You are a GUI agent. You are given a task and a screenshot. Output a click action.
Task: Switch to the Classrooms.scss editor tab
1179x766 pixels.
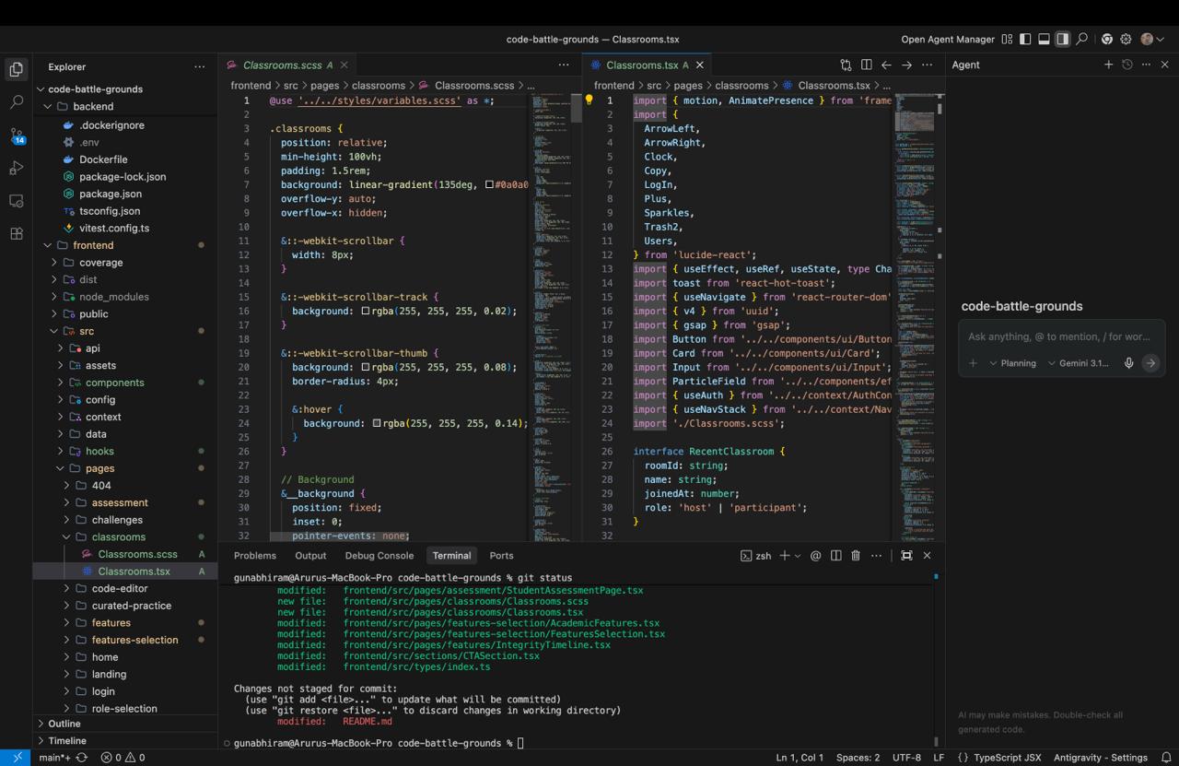(x=286, y=65)
